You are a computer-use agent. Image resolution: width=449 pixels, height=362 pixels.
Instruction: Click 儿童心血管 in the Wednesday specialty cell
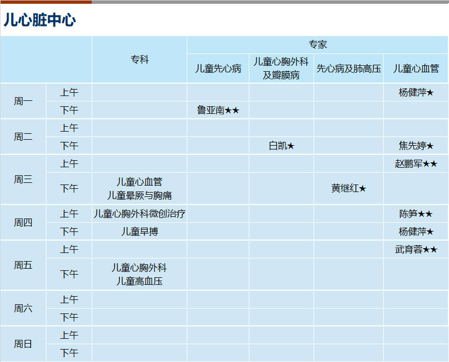click(x=139, y=182)
